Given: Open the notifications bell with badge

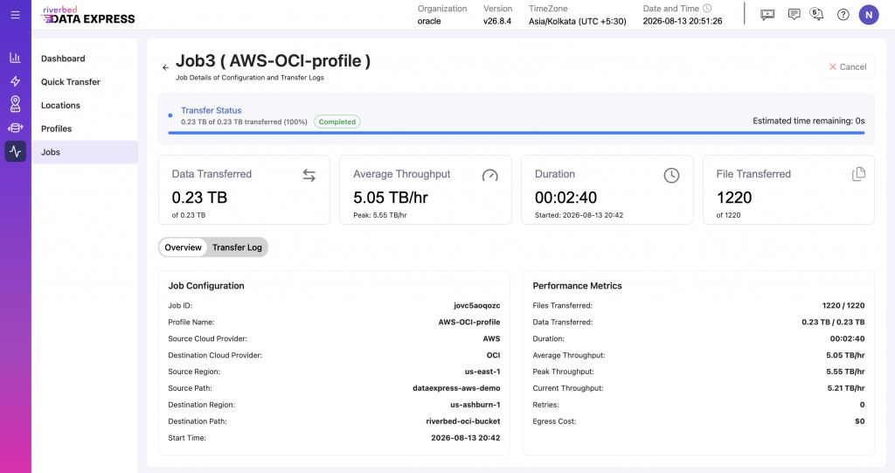Looking at the screenshot, I should coord(817,14).
